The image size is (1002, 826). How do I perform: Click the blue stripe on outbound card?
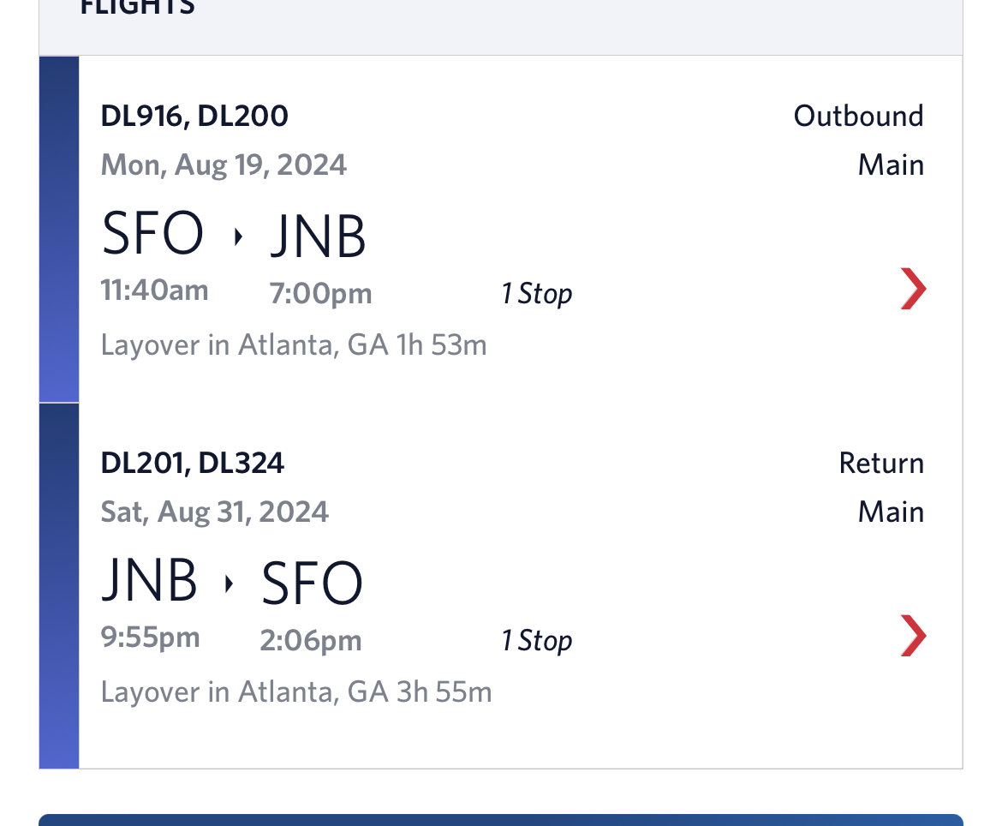click(59, 229)
